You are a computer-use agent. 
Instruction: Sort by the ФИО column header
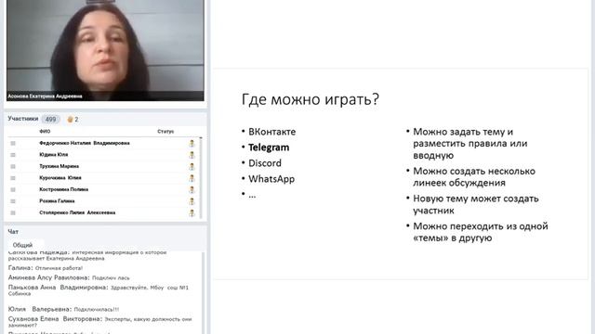pyautogui.click(x=45, y=132)
